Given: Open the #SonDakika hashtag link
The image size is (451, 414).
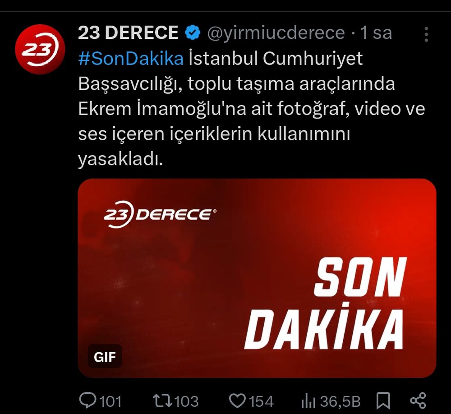Looking at the screenshot, I should pos(131,58).
